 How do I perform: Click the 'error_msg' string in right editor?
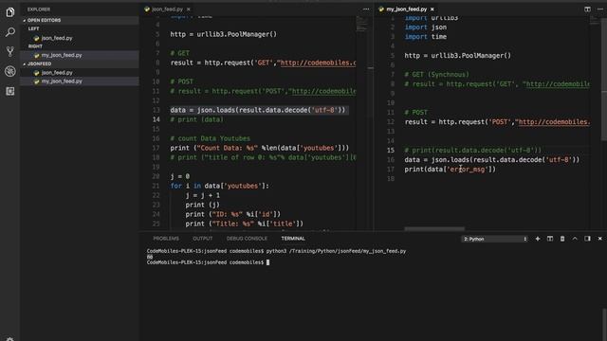click(468, 169)
